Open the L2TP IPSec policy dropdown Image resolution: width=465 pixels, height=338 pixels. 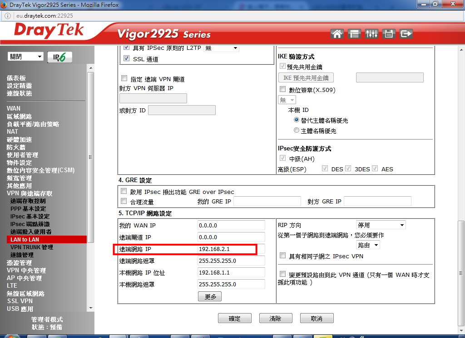[221, 48]
